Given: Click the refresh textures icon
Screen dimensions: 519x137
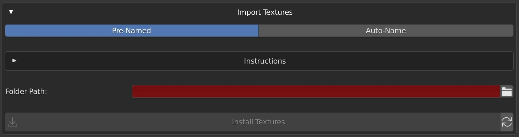Looking at the screenshot, I should click(507, 122).
